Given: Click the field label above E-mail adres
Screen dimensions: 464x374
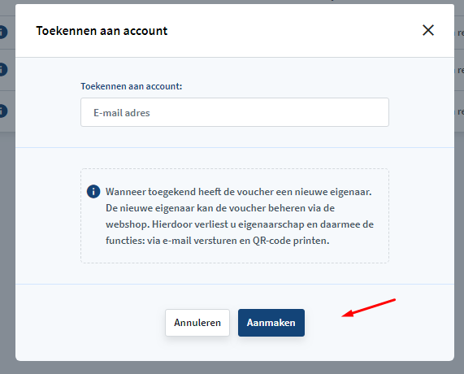Looking at the screenshot, I should 132,86.
